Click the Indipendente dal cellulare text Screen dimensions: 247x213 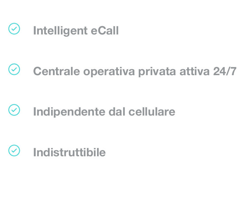pos(104,112)
